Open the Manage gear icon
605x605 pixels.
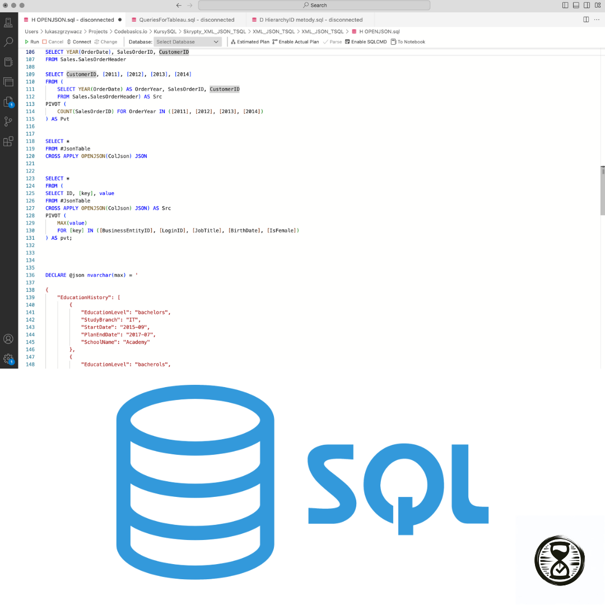(x=8, y=359)
